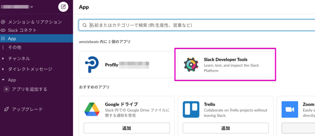Click アップグレード in the sidebar
The image size is (315, 136).
27,110
